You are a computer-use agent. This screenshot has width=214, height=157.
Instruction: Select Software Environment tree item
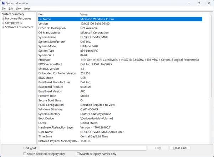tap(19, 27)
